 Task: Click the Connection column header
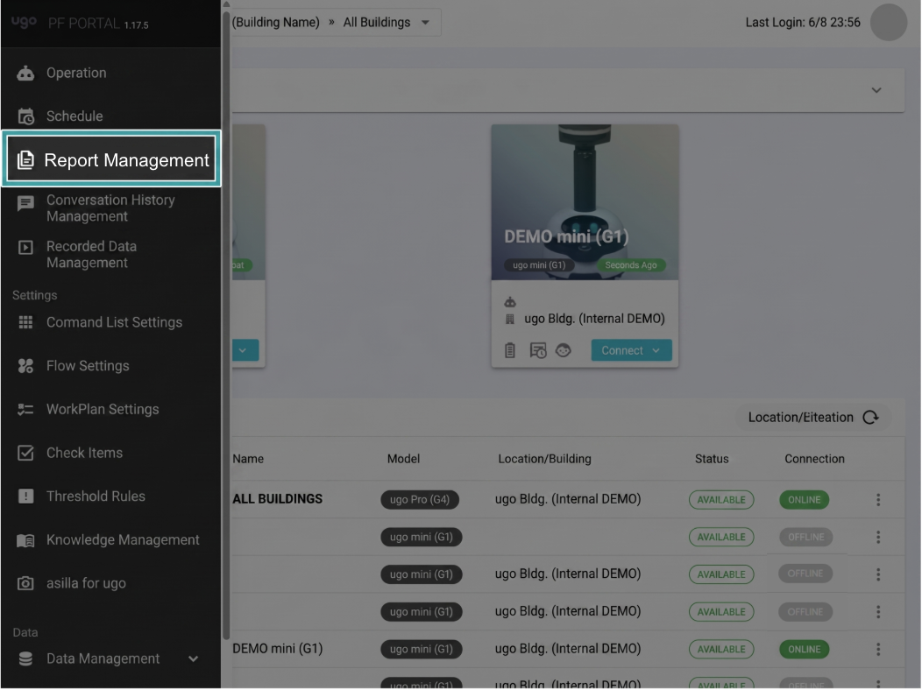(x=814, y=459)
